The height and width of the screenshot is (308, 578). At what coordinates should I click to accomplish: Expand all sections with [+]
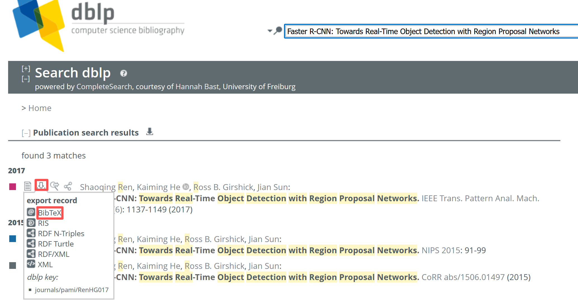pos(26,68)
